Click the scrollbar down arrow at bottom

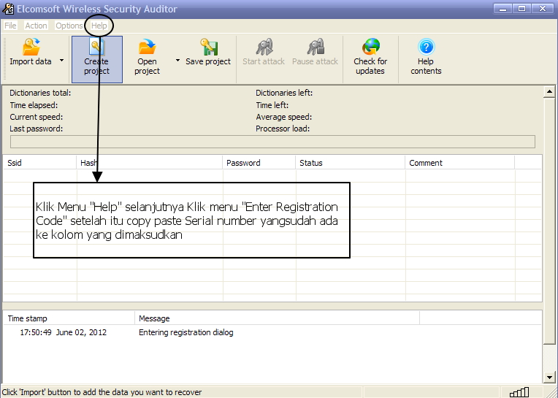tap(549, 378)
